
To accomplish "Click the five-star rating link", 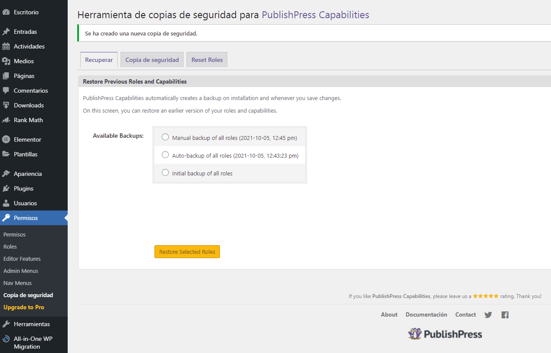I will pos(485,296).
